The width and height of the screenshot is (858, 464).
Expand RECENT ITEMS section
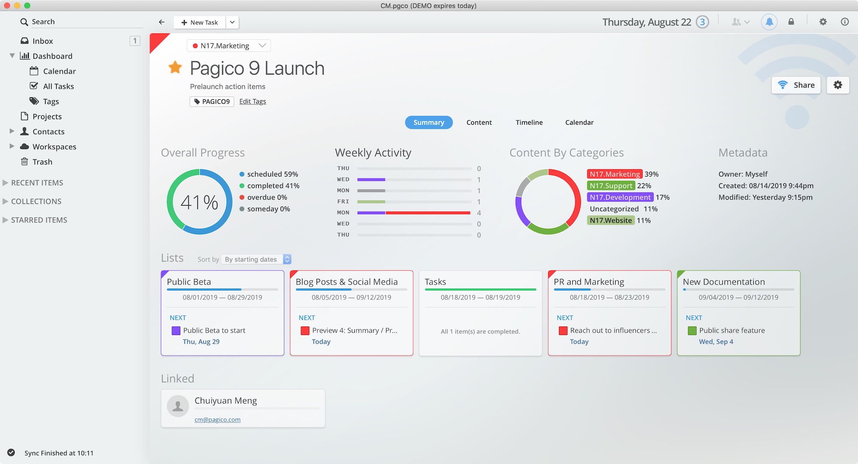pos(6,183)
